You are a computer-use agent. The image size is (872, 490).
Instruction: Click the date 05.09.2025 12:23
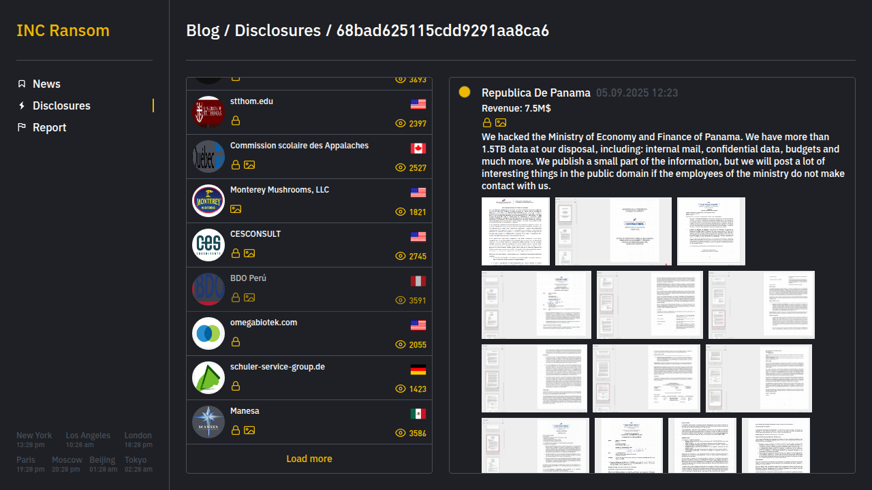(637, 93)
